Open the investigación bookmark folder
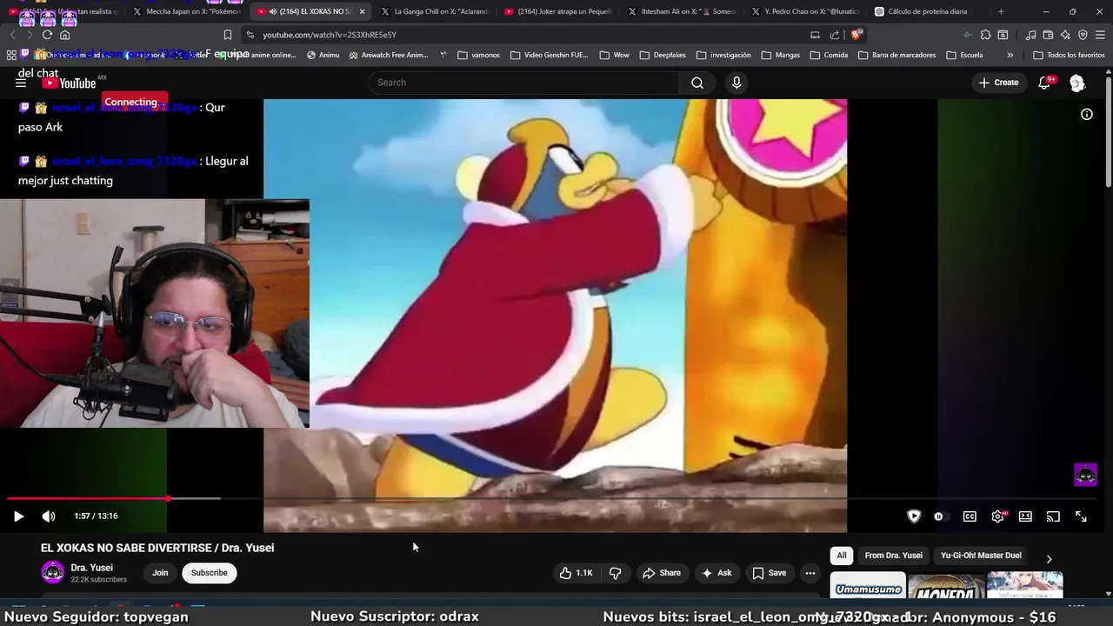Viewport: 1113px width, 626px height. 723,55
